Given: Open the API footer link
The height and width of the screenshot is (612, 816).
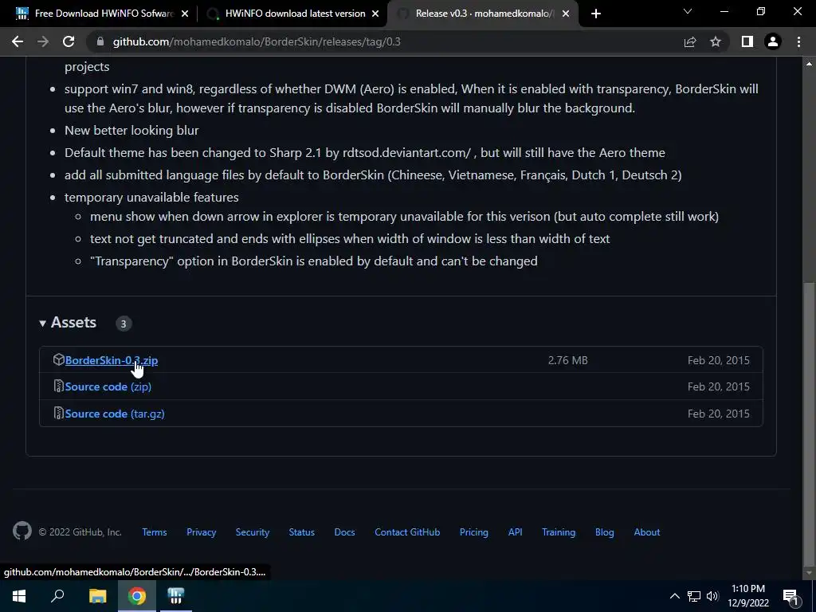Looking at the screenshot, I should point(516,532).
